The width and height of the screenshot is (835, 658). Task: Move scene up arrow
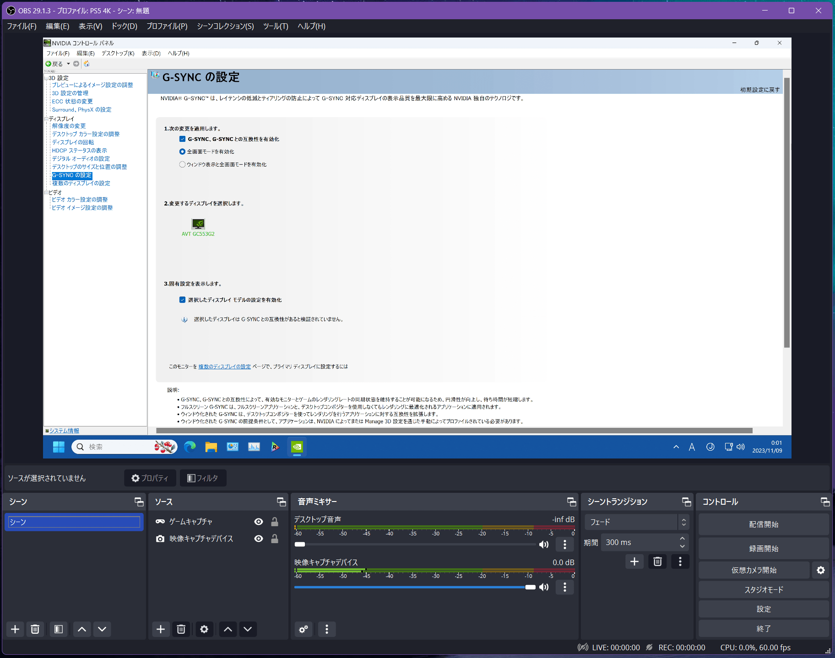click(82, 629)
